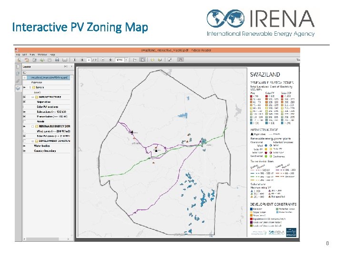Collapse the RENEWABLE ENERGY ZONES folder
Screen dimensions: 343x257
point(32,126)
